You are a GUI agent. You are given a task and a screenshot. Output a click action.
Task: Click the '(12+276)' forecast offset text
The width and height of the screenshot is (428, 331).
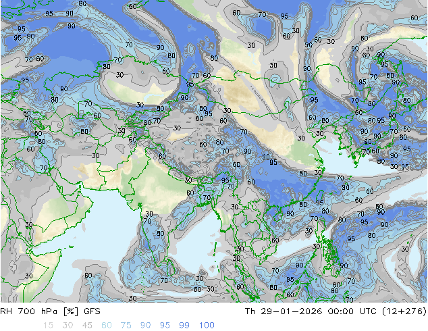pyautogui.click(x=404, y=311)
